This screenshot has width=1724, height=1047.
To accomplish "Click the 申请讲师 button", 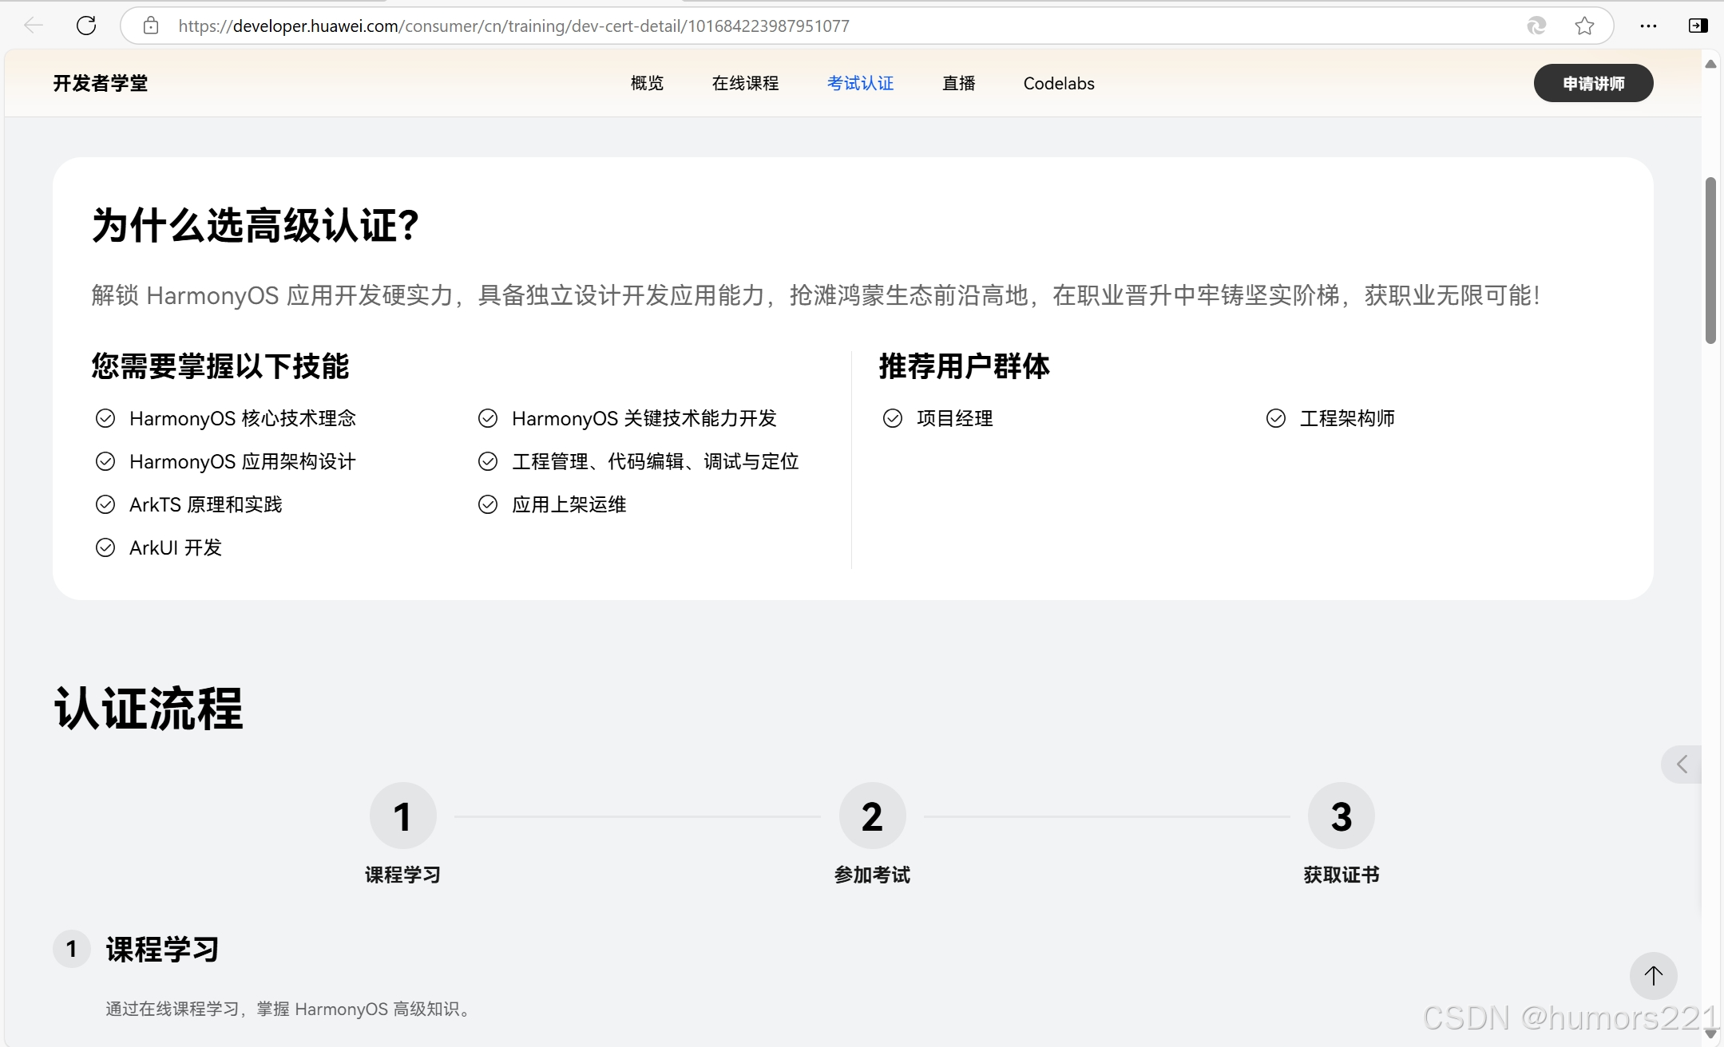I will click(x=1593, y=83).
